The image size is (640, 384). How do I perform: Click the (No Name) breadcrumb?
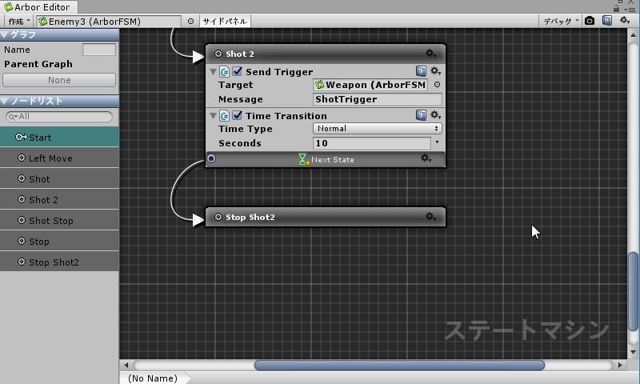pos(153,378)
